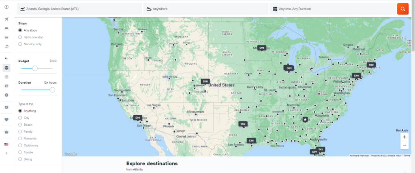Select the $98 price marker at Minneapolis

pos(262,48)
